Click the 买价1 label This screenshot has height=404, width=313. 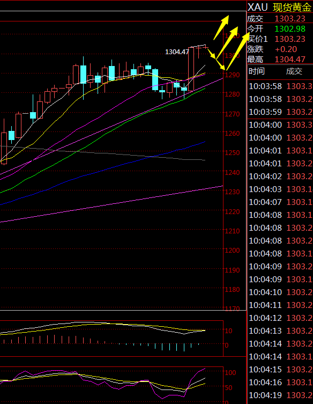[x=257, y=39]
